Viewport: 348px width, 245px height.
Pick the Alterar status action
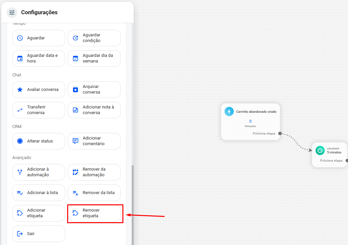[39, 141]
